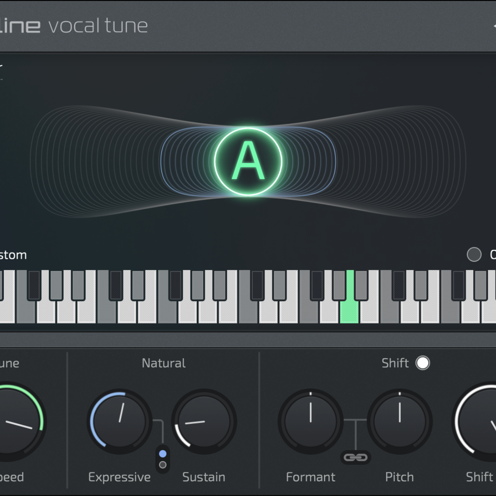Click the Formant label
Viewport: 496px width, 496px height.
[x=311, y=477]
